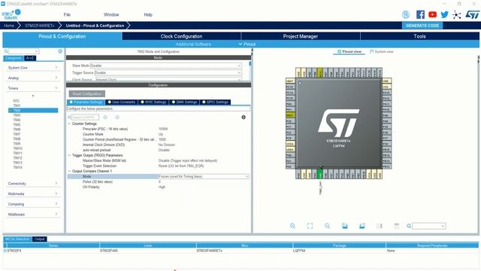This screenshot has width=481, height=271.
Task: Expand the Computing category
Action: point(32,204)
